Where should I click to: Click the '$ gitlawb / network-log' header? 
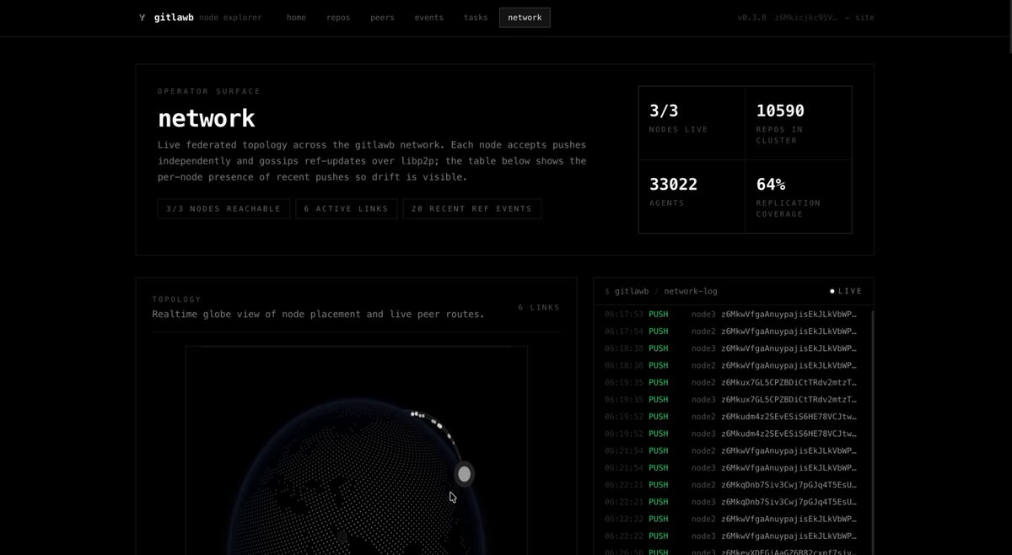tap(661, 291)
